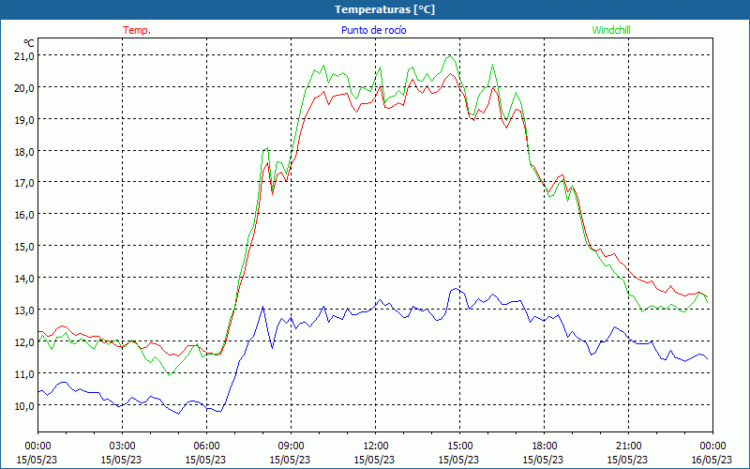Screen dimensions: 750x469
Task: Click the '10,0' y-axis value
Action: [x=24, y=405]
